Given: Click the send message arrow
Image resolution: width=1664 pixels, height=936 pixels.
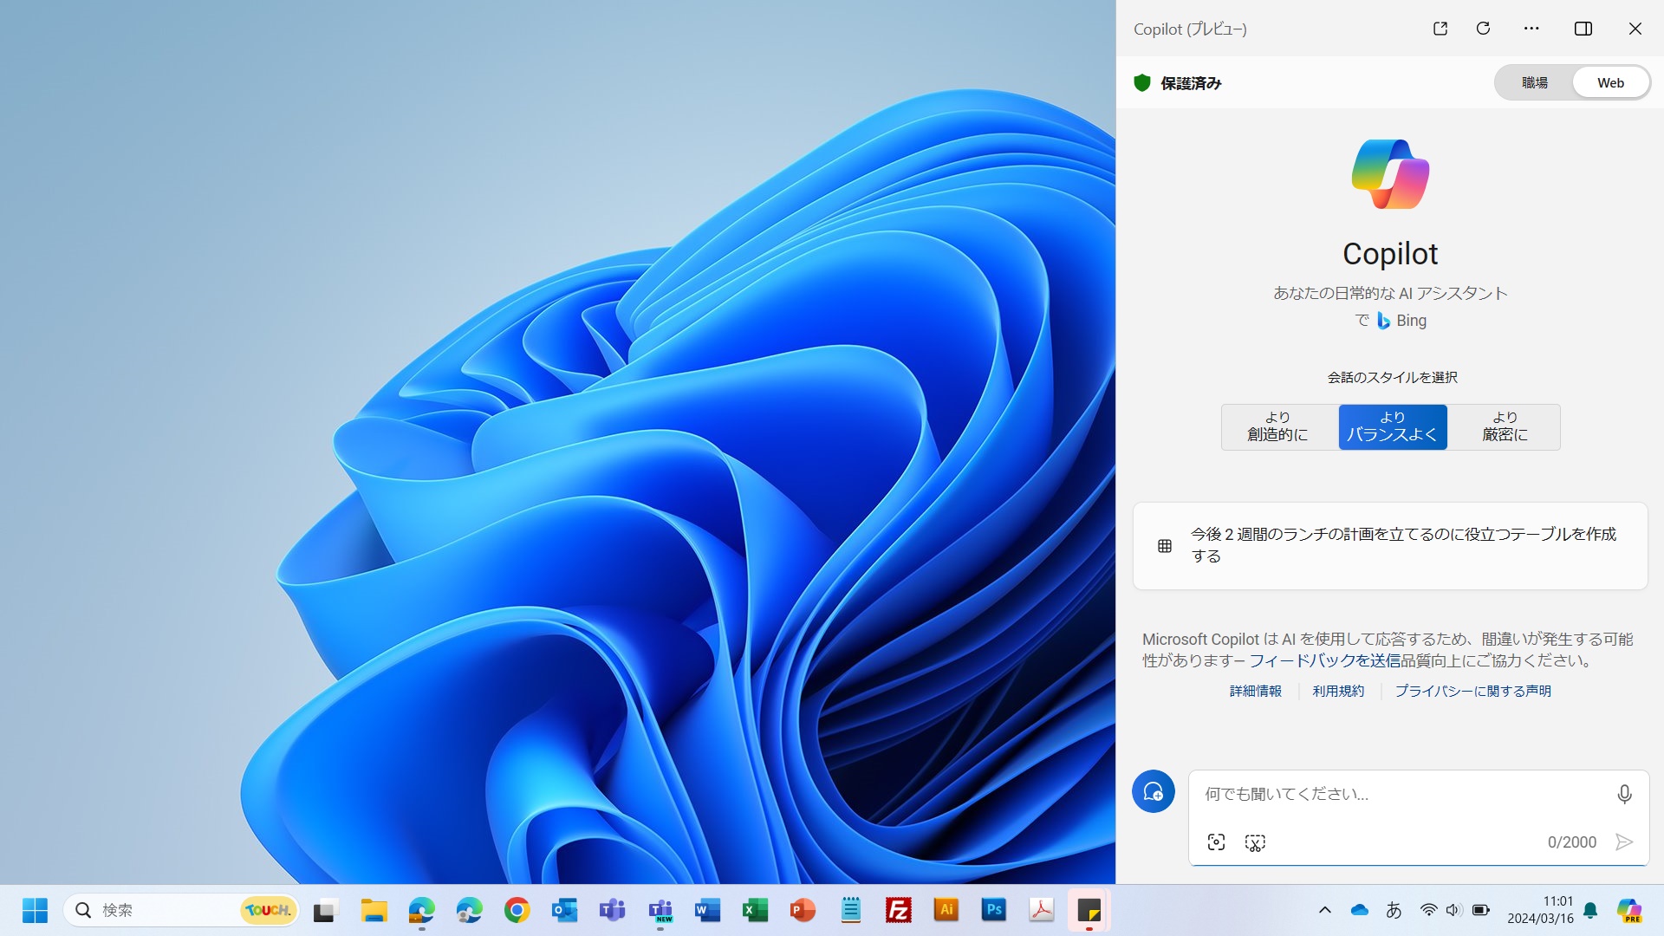Looking at the screenshot, I should (x=1625, y=842).
